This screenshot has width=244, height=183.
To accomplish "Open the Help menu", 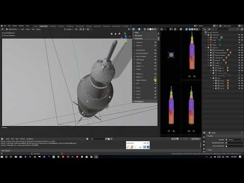I will pos(27,26).
